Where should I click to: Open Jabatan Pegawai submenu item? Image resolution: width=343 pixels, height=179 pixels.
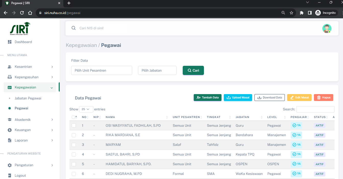[x=28, y=98]
